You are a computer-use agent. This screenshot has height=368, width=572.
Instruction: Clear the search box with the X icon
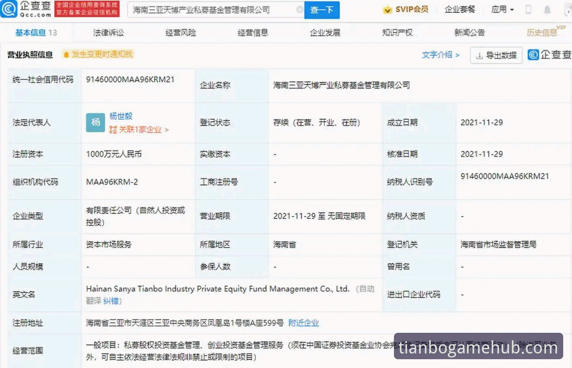299,9
